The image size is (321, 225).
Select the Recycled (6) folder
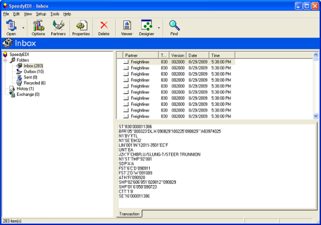pos(34,83)
